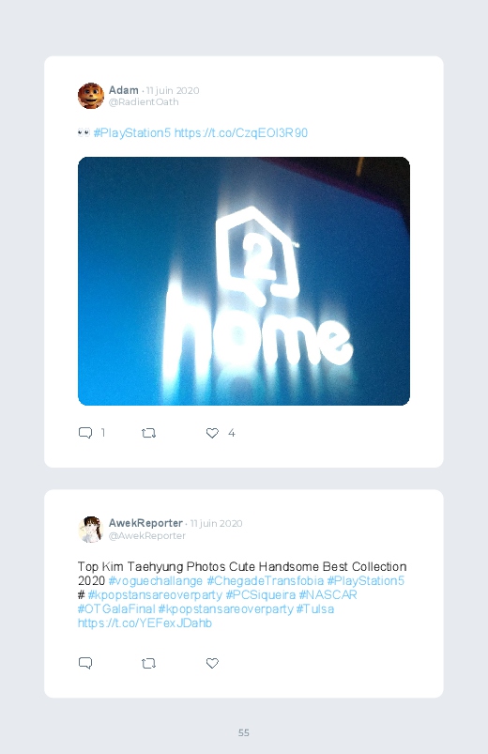This screenshot has height=754, width=488.
Task: Open the t.co/YEFexJDahb link
Action: point(145,623)
